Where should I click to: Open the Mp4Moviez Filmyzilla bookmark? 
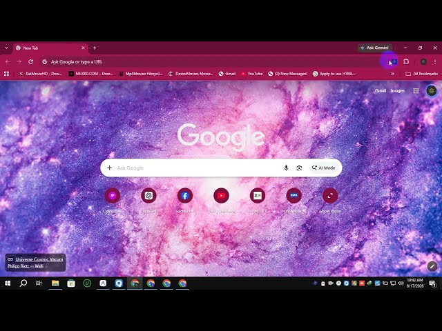141,74
